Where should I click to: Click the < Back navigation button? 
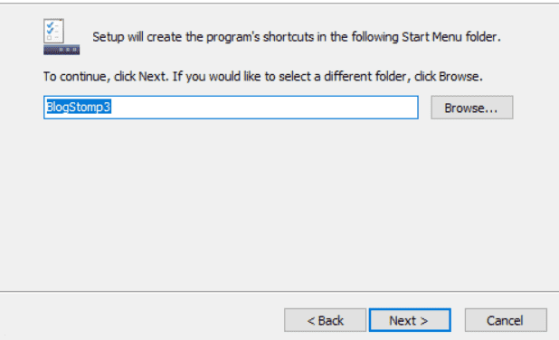point(325,320)
